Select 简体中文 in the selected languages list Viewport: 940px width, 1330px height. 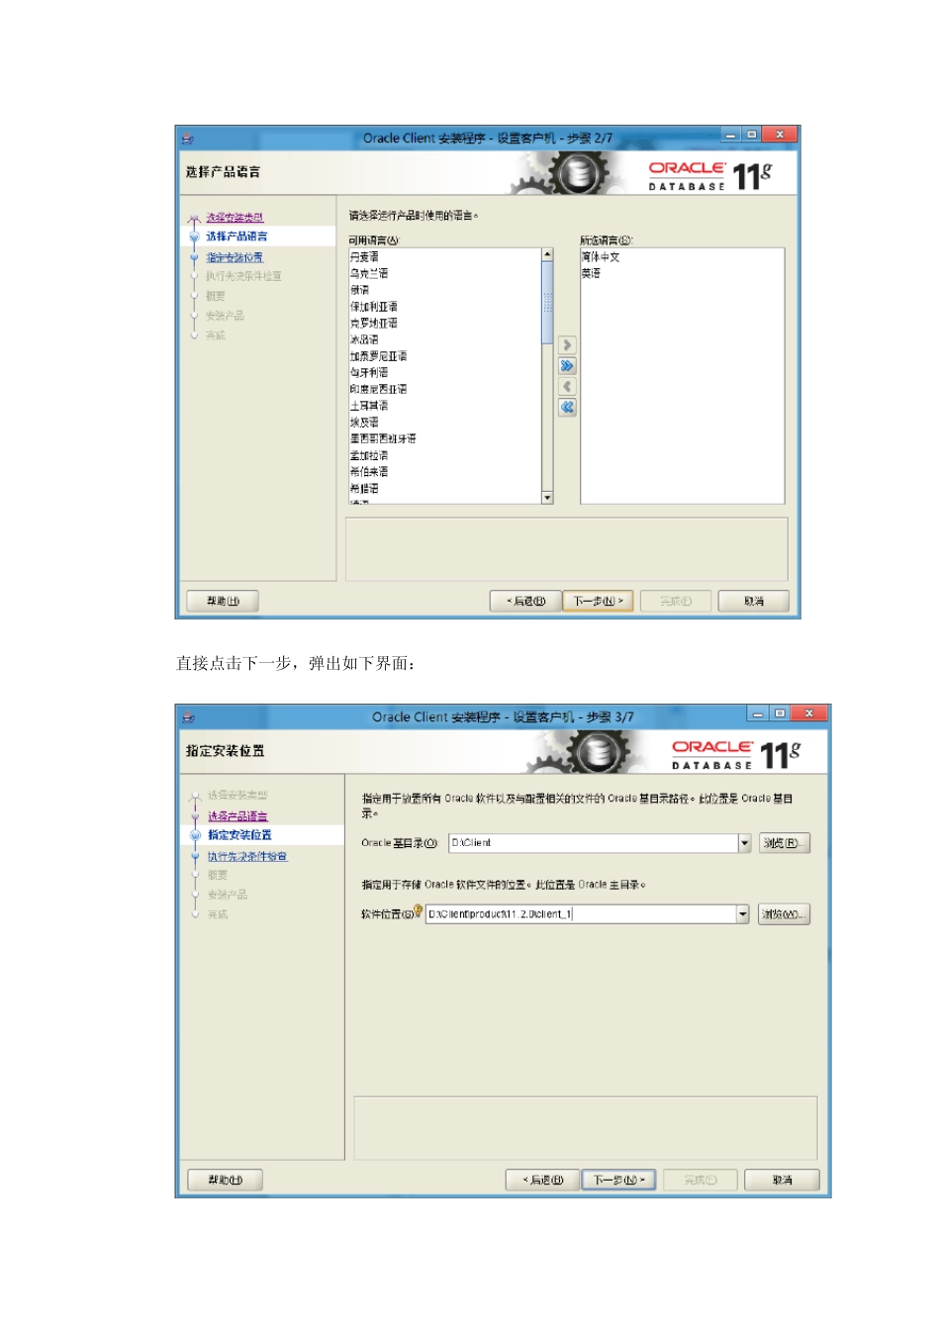601,257
